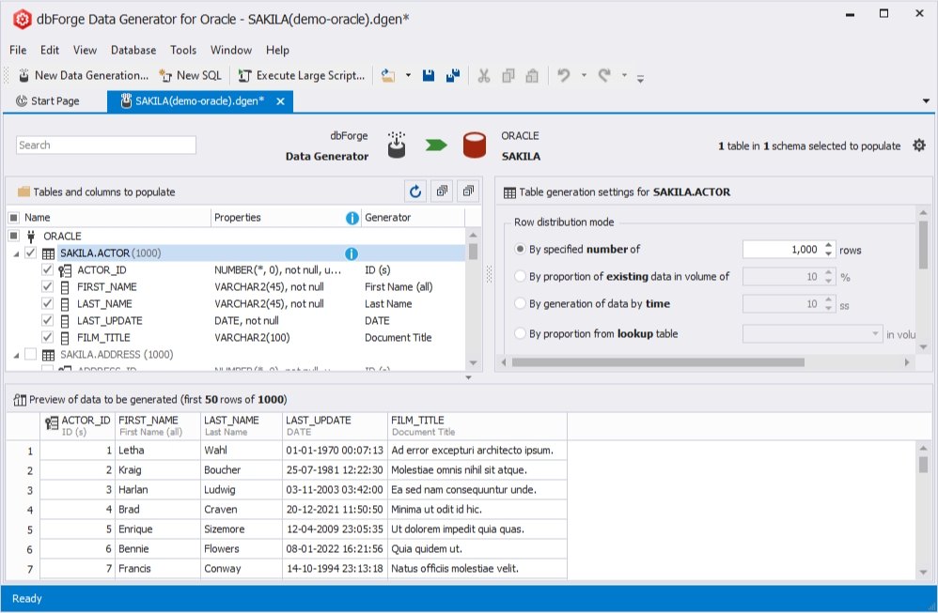
Task: Uncheck the FILM_TITLE column checkbox
Action: 47,337
